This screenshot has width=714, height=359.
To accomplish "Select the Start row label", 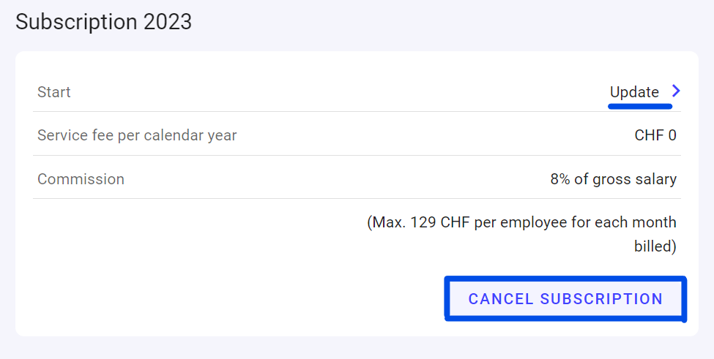I will coord(54,92).
